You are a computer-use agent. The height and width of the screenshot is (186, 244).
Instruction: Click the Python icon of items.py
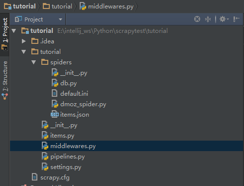tap(45, 136)
